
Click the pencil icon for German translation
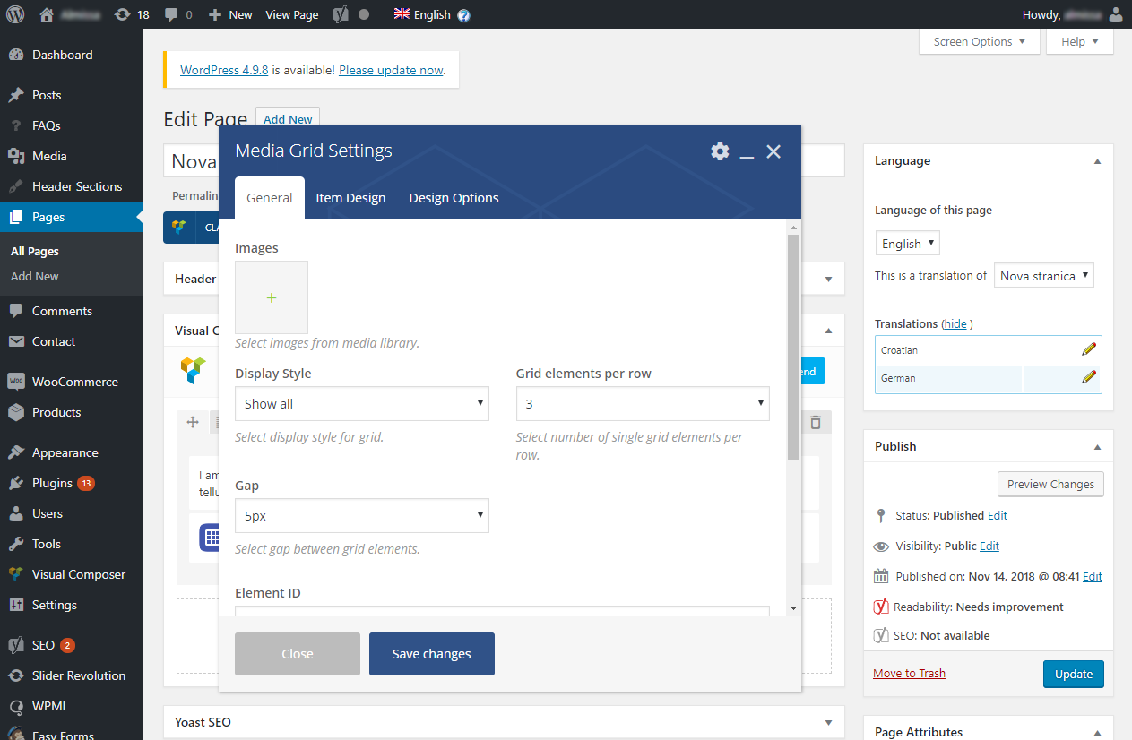[x=1089, y=378]
